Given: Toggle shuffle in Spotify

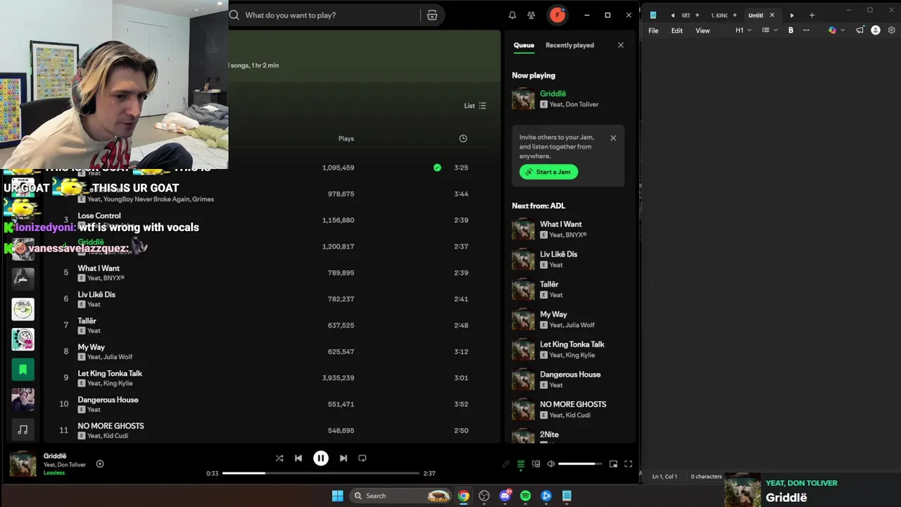Looking at the screenshot, I should tap(279, 458).
